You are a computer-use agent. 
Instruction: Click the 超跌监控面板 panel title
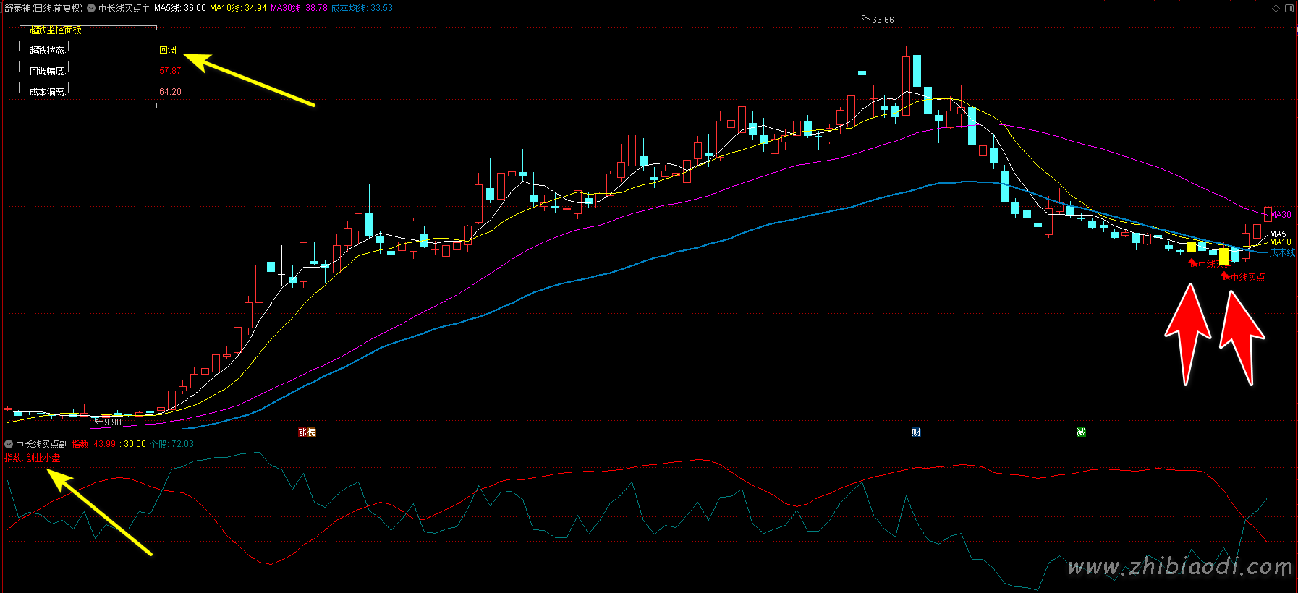pyautogui.click(x=56, y=30)
